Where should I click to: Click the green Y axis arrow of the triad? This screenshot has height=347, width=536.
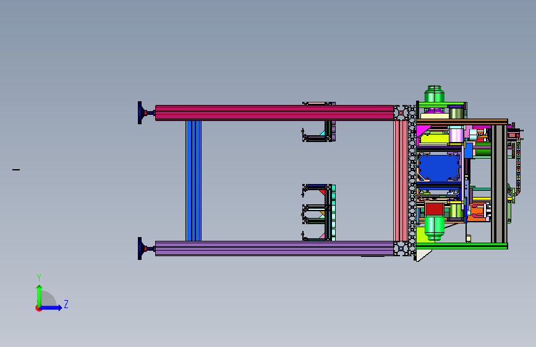point(40,296)
